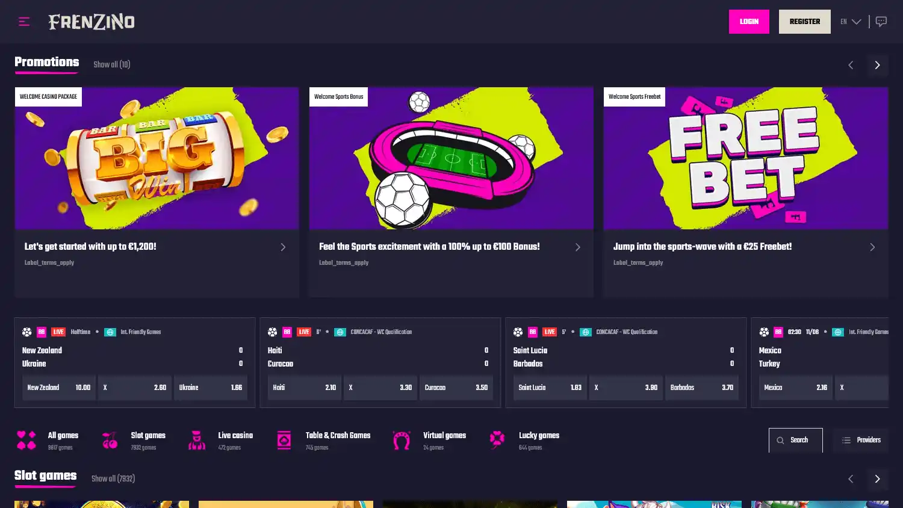Click globe icon beside Int. Friendly Games, New Zealand card
903x508 pixels.
click(110, 332)
